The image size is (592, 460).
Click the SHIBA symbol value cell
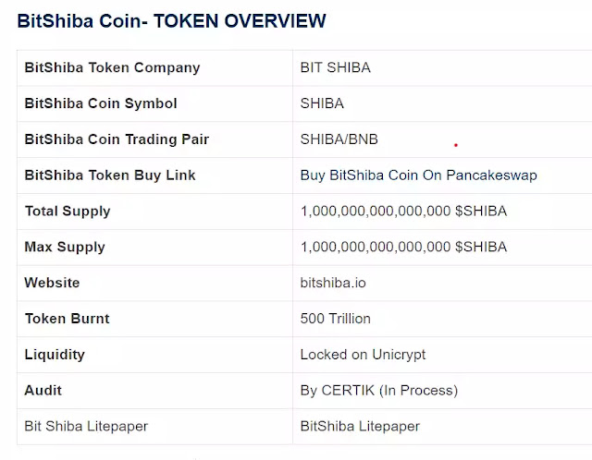coord(442,103)
